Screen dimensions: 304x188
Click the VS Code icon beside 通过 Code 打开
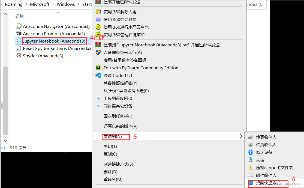tap(98, 75)
